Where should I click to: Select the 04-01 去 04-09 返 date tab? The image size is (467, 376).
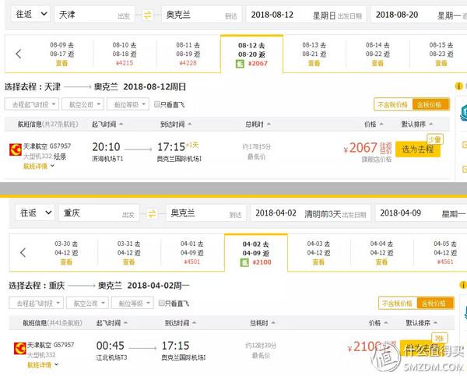point(192,253)
